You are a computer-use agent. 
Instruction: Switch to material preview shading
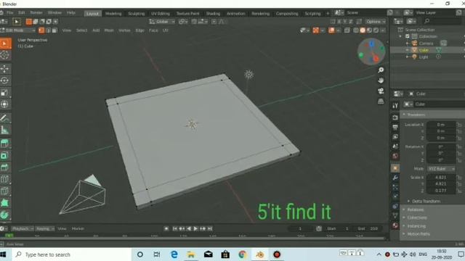(370, 30)
